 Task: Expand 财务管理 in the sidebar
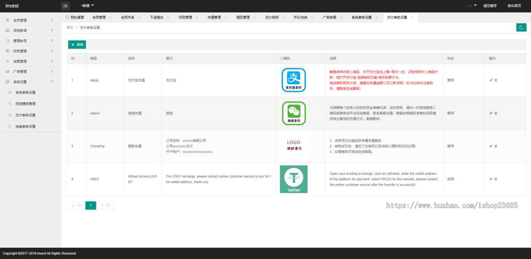pos(30,51)
